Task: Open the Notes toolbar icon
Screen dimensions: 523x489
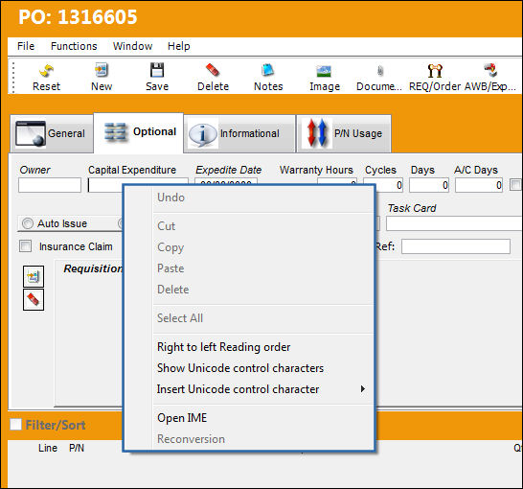Action: coord(268,77)
